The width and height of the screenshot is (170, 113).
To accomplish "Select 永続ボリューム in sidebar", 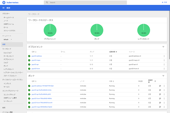I will [9, 24].
